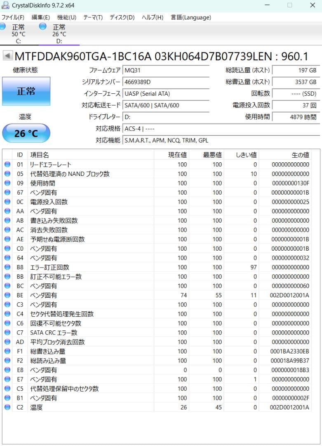The image size is (322, 446).
Task: Open the ファイル(F) menu
Action: tap(13, 17)
